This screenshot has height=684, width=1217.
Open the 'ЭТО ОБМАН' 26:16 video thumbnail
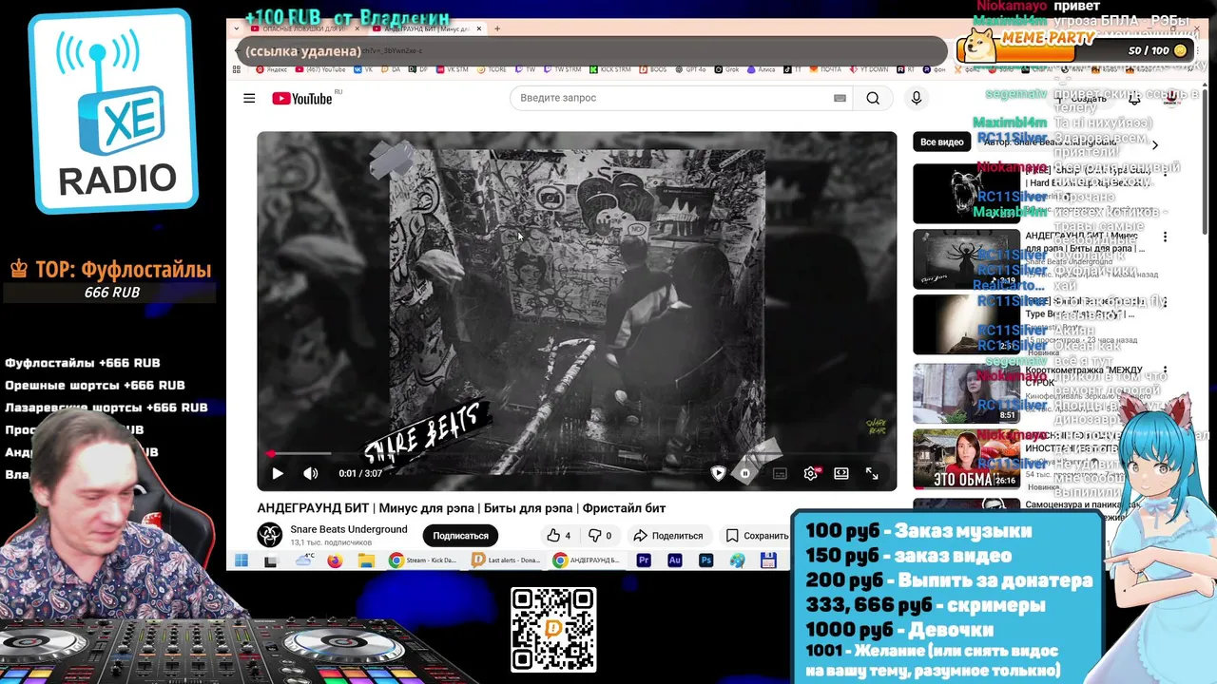pos(966,459)
